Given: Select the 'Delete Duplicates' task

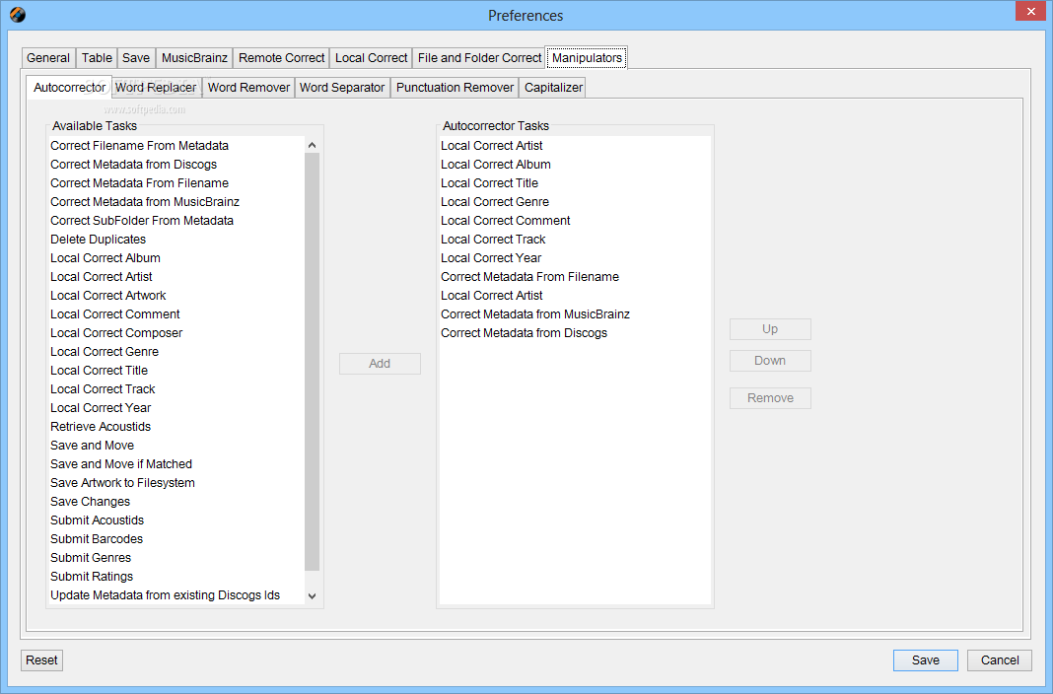Looking at the screenshot, I should click(176, 240).
